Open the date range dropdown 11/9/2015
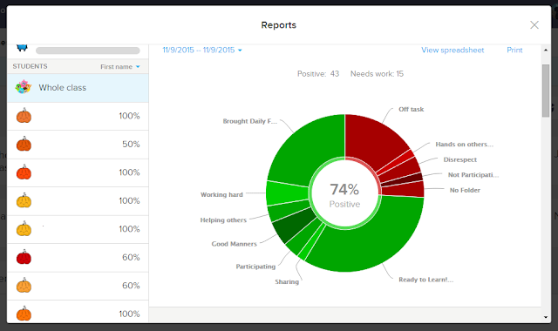 pyautogui.click(x=202, y=51)
